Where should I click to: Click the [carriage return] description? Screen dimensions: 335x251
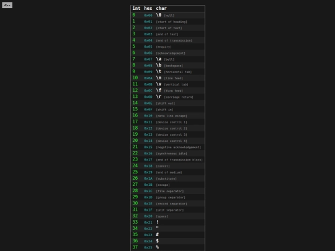179,97
